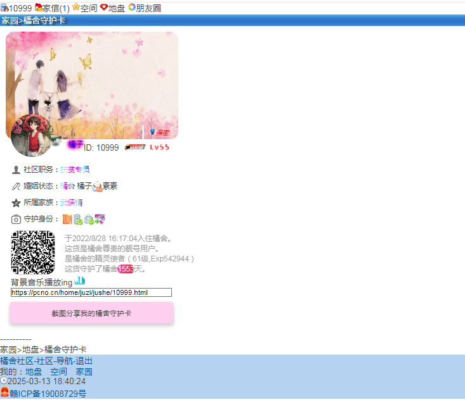The width and height of the screenshot is (465, 400).
Task: Click the 赣ICP备19008729号 link
Action: [x=48, y=394]
